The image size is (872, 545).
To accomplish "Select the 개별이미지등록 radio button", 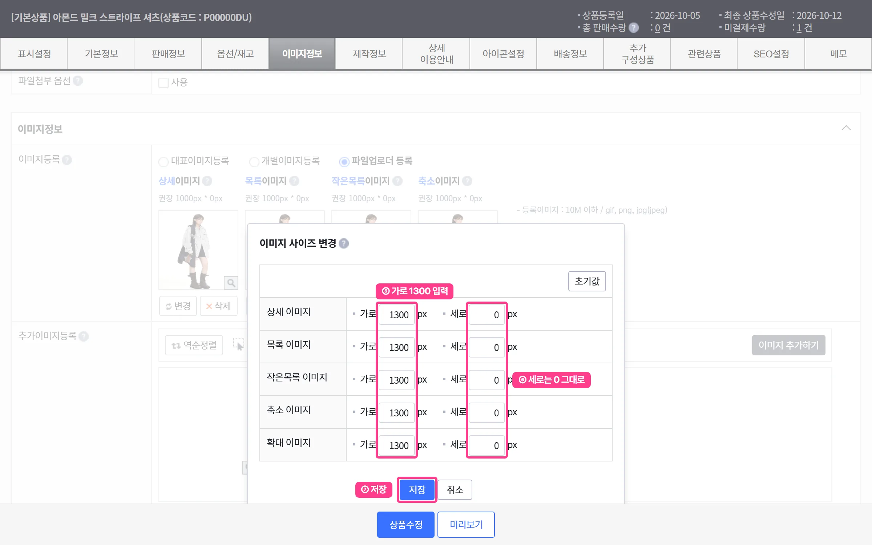I will pyautogui.click(x=254, y=161).
